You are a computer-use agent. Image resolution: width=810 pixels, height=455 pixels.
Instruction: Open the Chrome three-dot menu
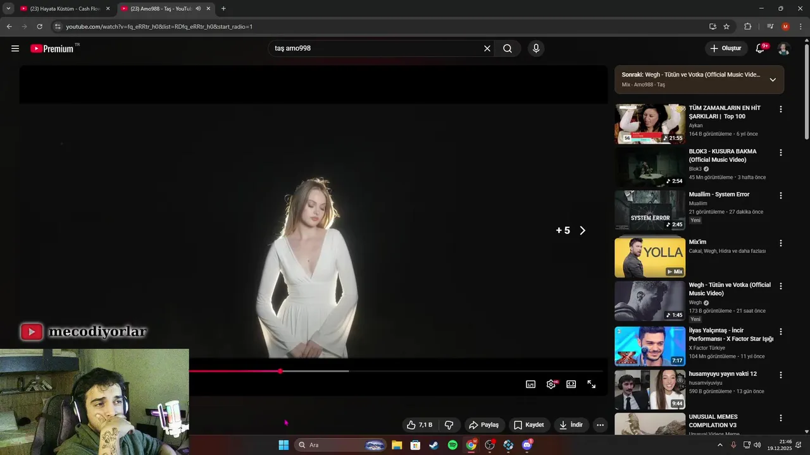(801, 27)
